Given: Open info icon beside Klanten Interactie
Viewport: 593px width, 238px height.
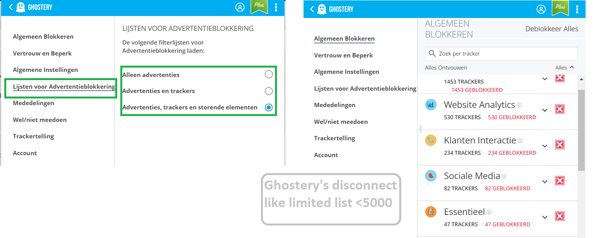Looking at the screenshot, I should click(x=520, y=141).
